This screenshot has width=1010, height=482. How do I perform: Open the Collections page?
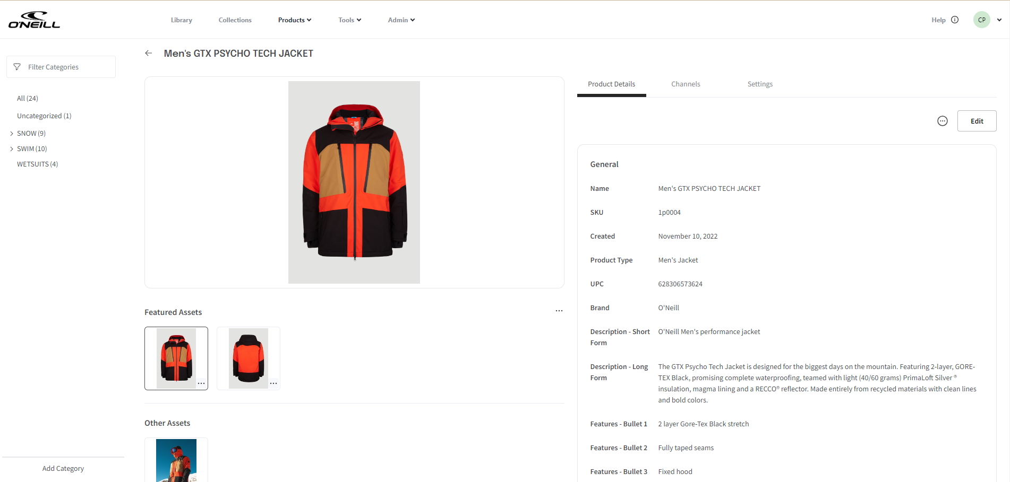click(235, 20)
